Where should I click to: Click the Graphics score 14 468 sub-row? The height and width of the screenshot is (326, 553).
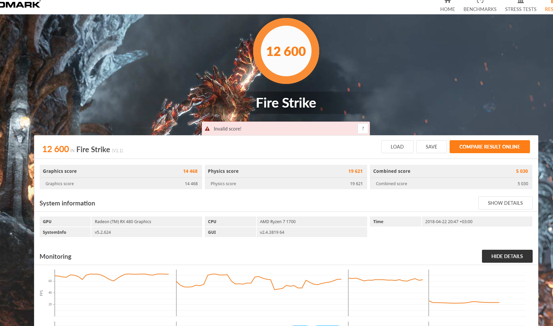pos(121,183)
